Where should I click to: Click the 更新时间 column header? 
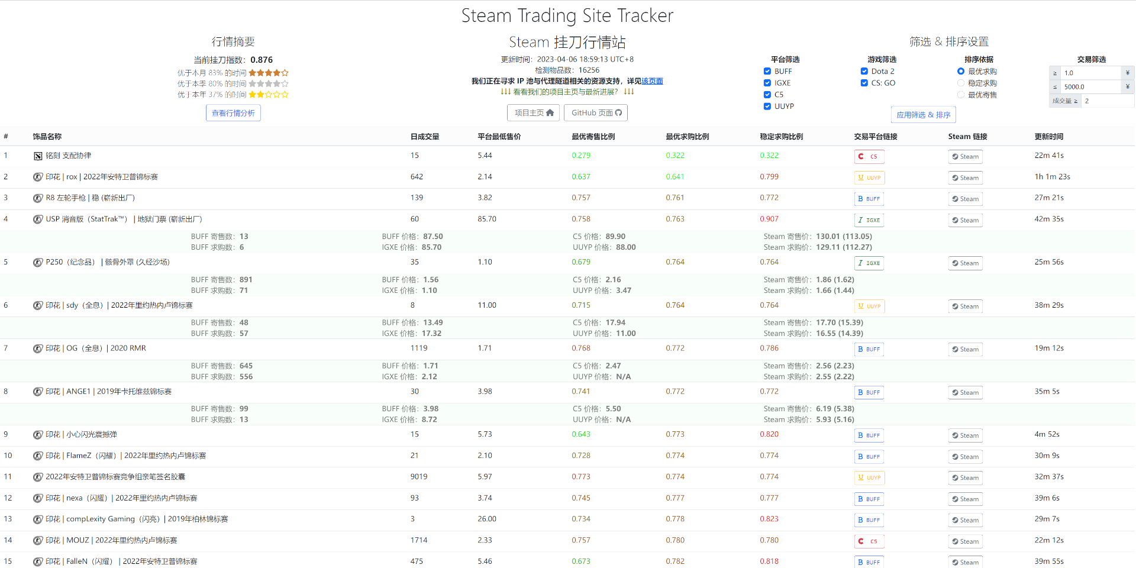1049,137
